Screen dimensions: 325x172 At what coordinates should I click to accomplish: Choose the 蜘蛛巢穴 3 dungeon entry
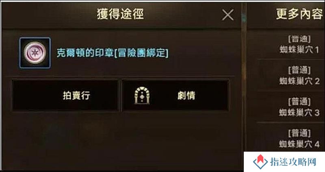(x=299, y=113)
